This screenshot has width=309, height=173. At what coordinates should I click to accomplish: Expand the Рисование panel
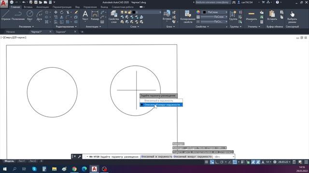[x=26, y=26]
